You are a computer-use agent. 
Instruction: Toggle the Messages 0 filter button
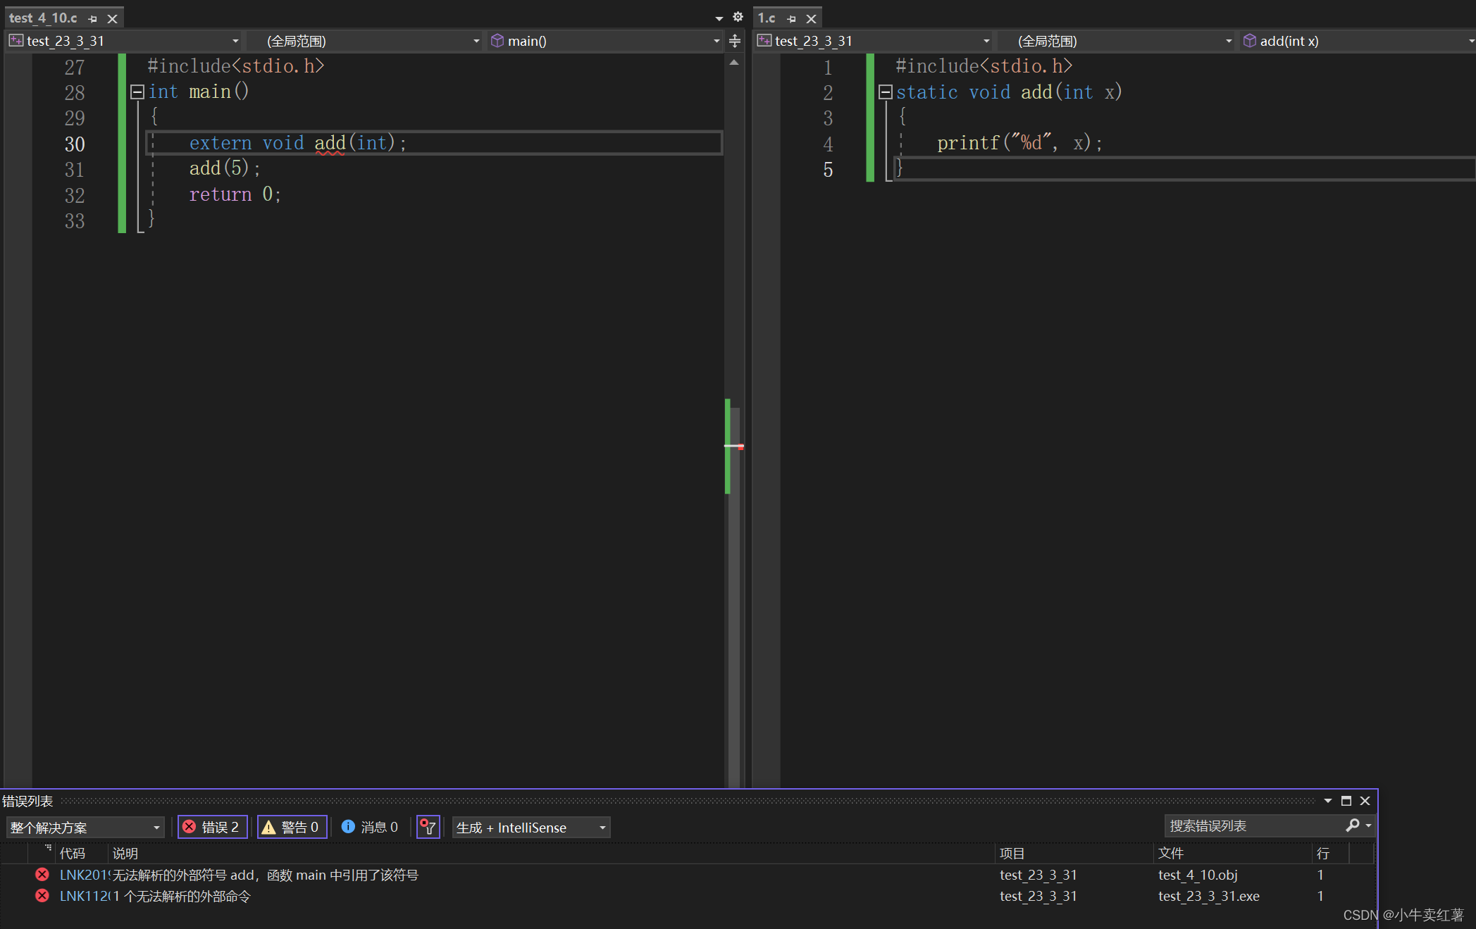click(x=370, y=827)
